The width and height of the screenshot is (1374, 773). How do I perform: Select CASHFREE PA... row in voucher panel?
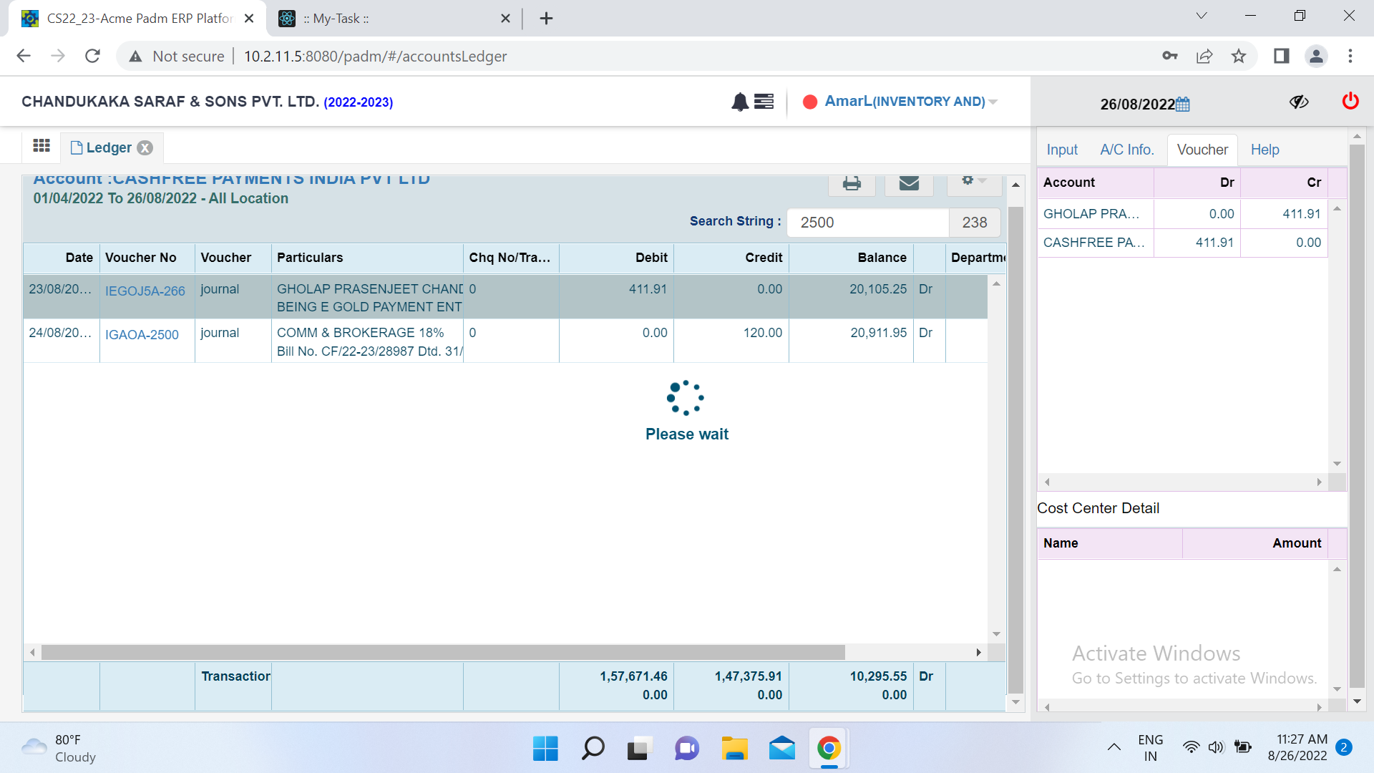click(x=1182, y=243)
